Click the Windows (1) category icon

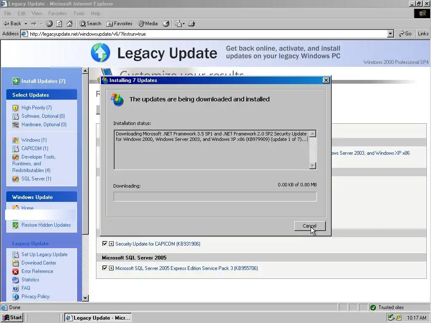point(16,140)
